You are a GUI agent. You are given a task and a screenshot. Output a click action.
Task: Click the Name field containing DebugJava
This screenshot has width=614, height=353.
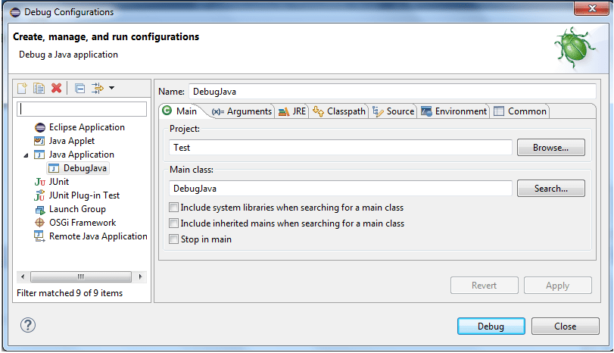pyautogui.click(x=392, y=92)
